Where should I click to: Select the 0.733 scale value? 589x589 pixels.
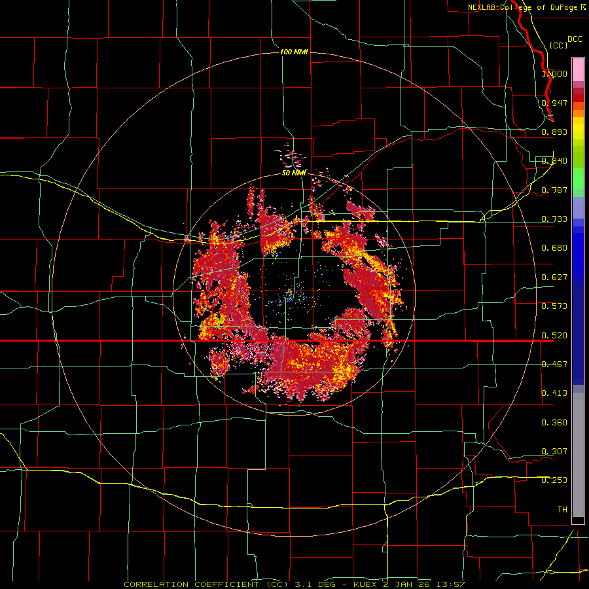pyautogui.click(x=554, y=219)
